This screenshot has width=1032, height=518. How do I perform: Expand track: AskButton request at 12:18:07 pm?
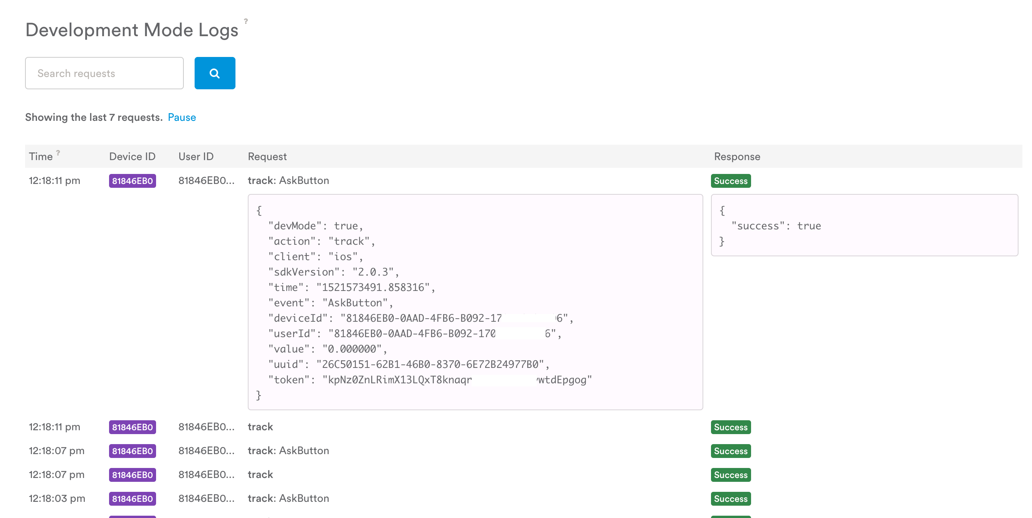click(x=289, y=450)
